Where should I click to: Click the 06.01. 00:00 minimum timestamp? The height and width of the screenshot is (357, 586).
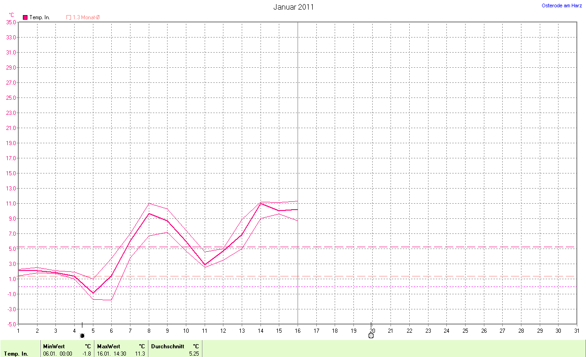(58, 354)
